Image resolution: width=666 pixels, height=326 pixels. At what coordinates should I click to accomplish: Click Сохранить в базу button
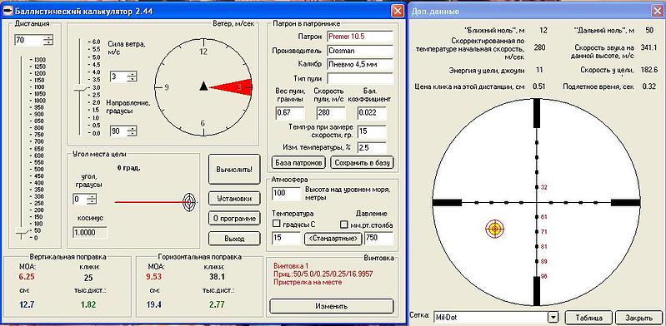coord(363,162)
